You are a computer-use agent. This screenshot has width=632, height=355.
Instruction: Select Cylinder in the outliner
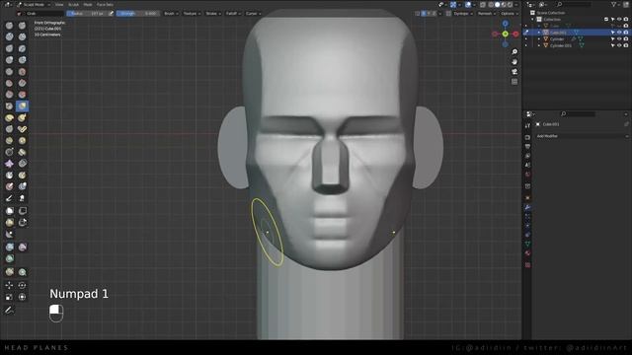point(557,39)
